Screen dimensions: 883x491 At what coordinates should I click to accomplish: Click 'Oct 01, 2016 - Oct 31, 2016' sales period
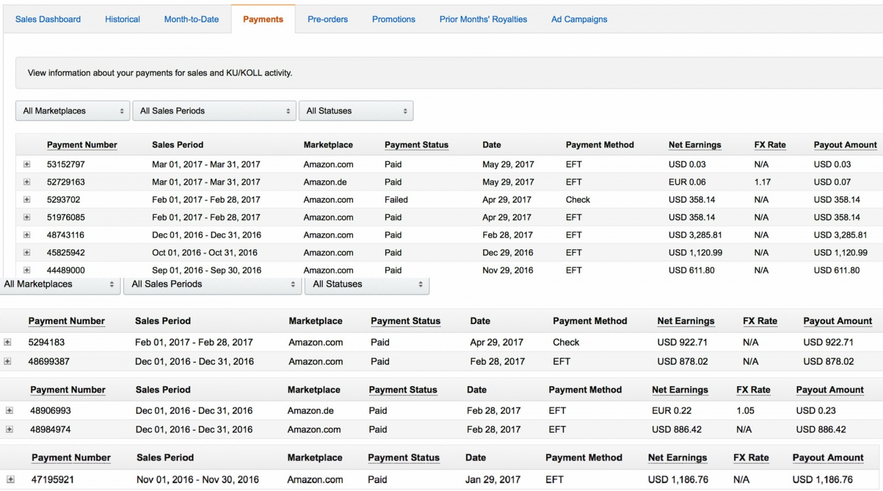(x=205, y=252)
